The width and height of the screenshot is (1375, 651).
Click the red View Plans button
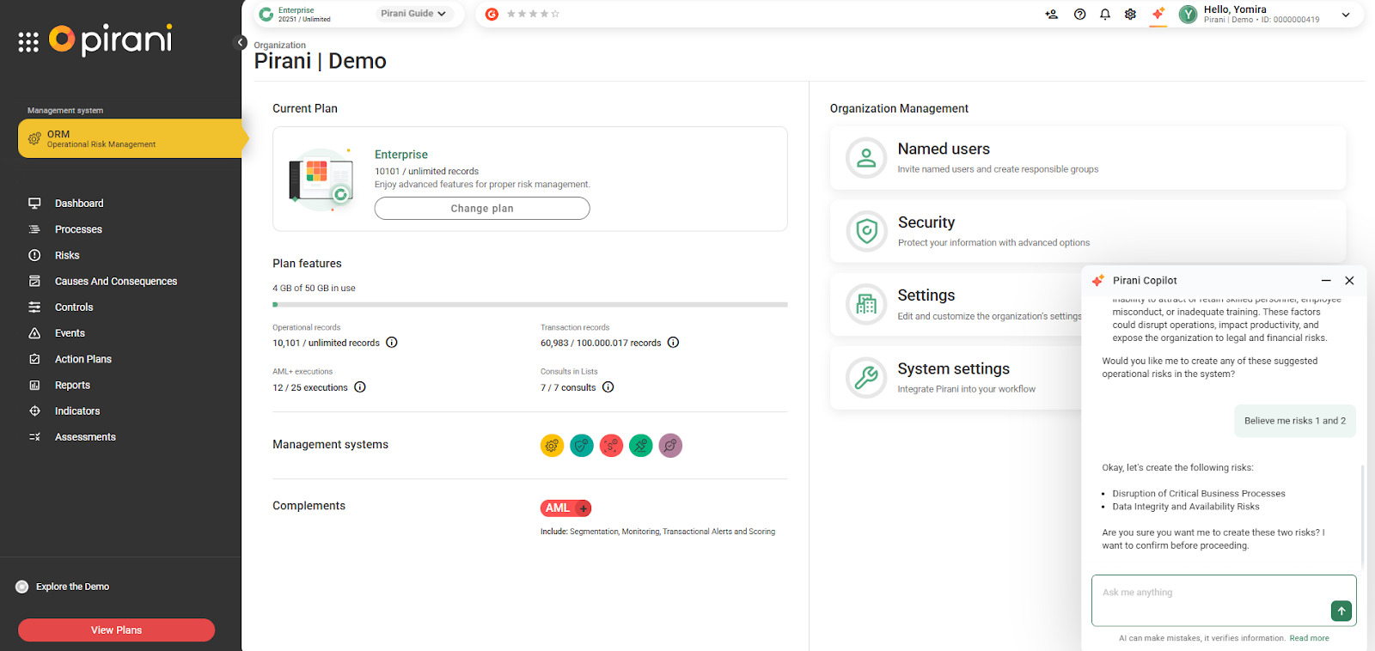point(116,630)
